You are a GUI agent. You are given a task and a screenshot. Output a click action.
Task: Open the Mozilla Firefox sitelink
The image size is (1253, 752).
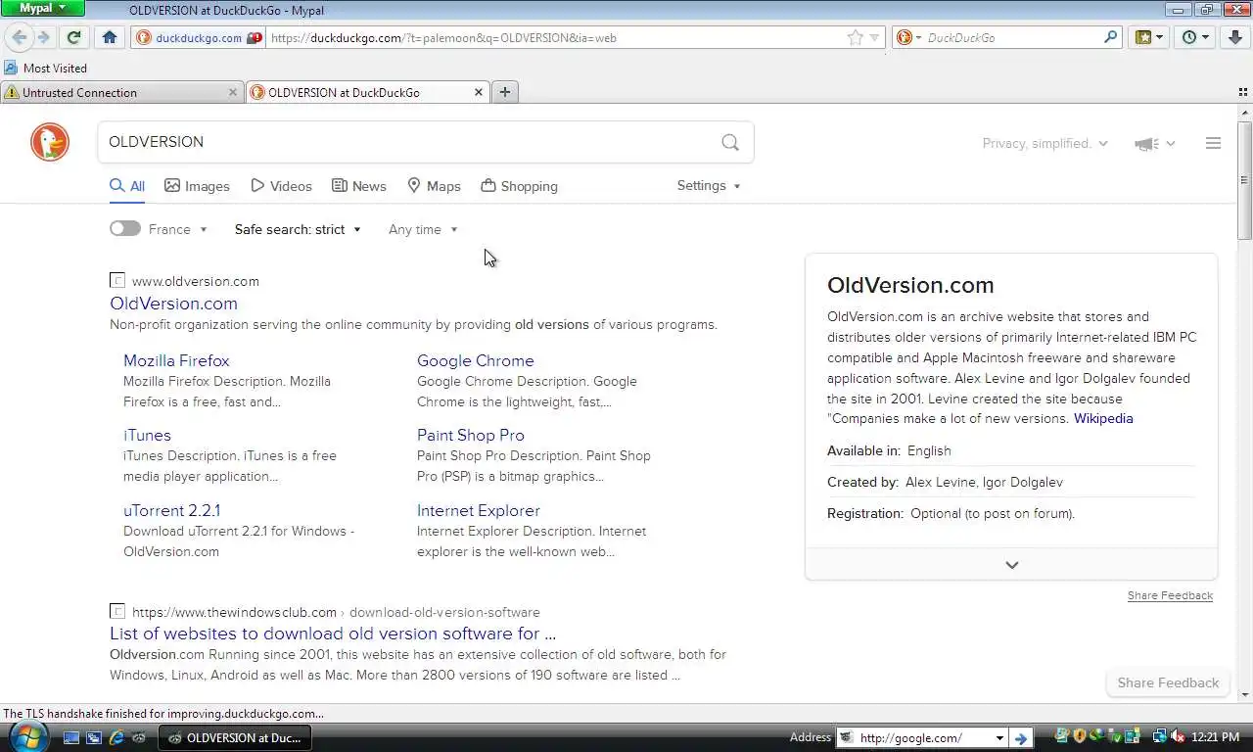coord(176,360)
